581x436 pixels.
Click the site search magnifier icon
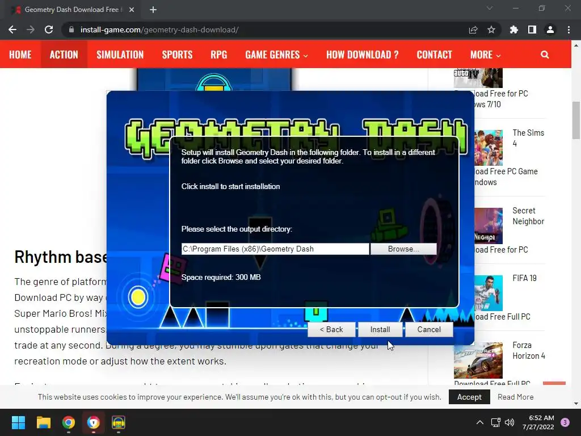[545, 54]
